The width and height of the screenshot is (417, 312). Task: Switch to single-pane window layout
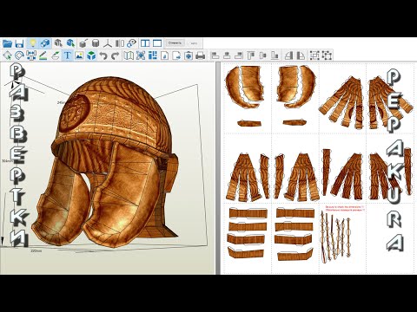[x=157, y=43]
